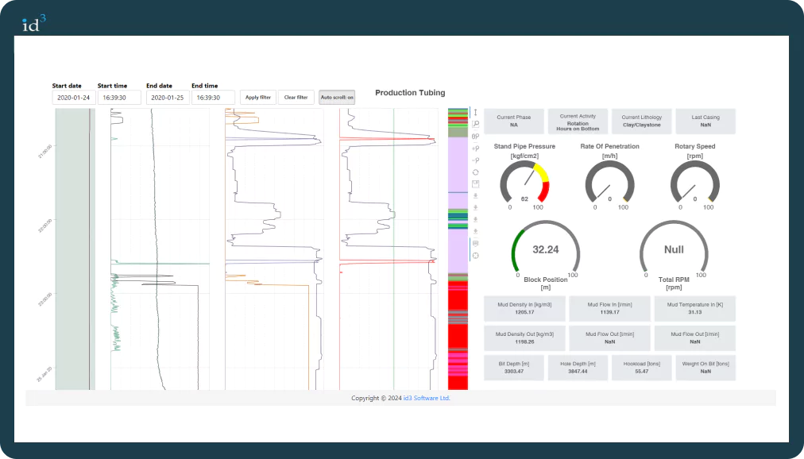
Task: Click the save floppy-disk icon in chart toolbar
Action: [475, 184]
